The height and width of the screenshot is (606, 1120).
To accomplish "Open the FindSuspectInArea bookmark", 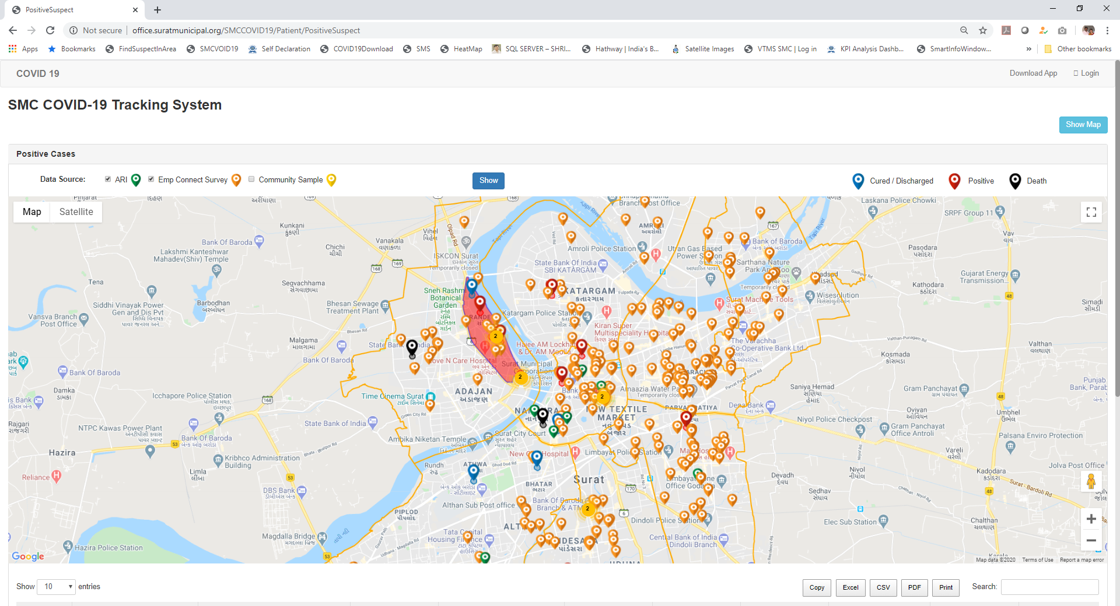I will [141, 49].
